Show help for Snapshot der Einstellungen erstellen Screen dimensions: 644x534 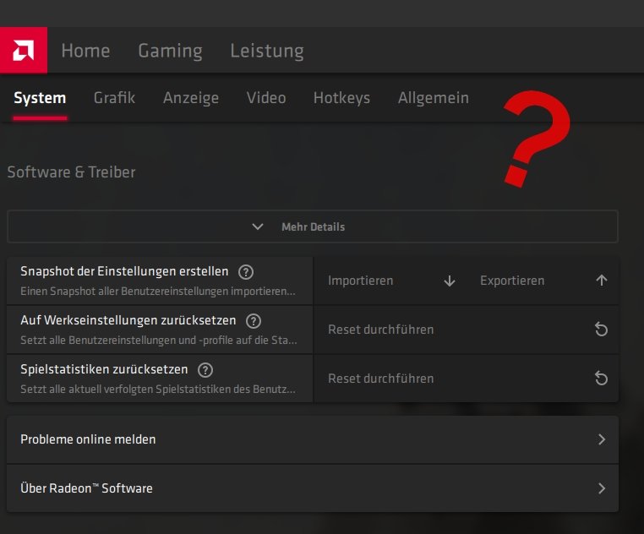pos(246,272)
